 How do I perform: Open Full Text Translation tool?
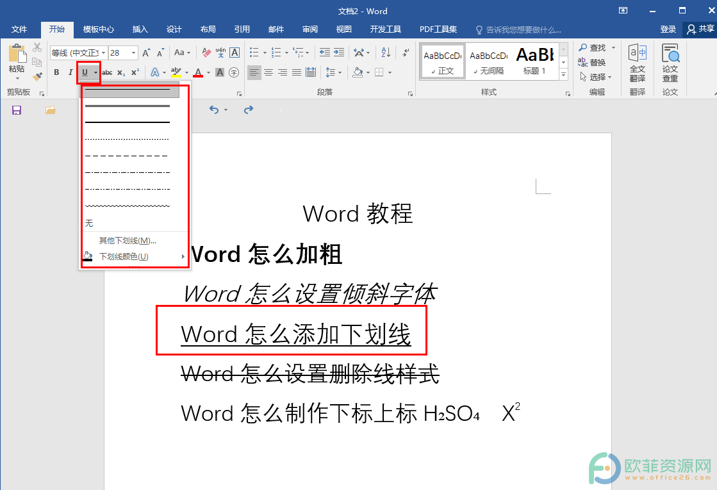pos(638,63)
